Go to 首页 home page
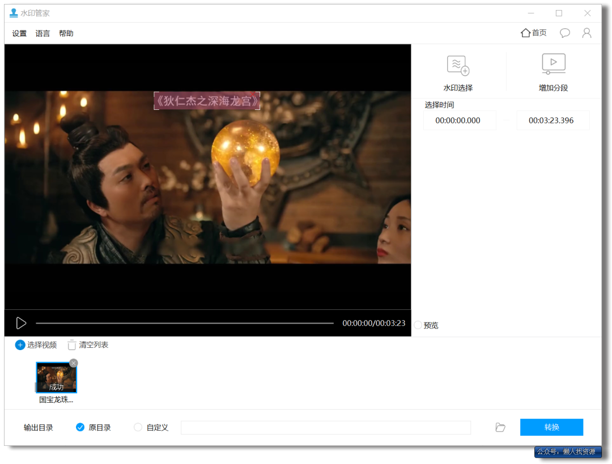Image resolution: width=612 pixels, height=464 pixels. coord(533,33)
